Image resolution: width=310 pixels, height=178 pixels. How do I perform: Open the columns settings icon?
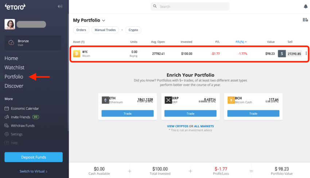pyautogui.click(x=305, y=20)
